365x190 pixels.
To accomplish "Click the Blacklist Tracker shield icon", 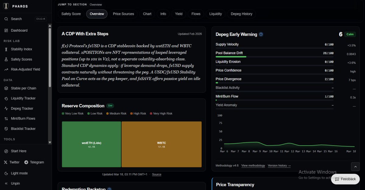I will [6, 129].
